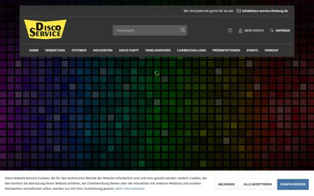Viewport: 314px width, 196px height.
Task: Click the 'Wir sind jederzeit gerne für Sie da!' text
Action: [x=208, y=11]
